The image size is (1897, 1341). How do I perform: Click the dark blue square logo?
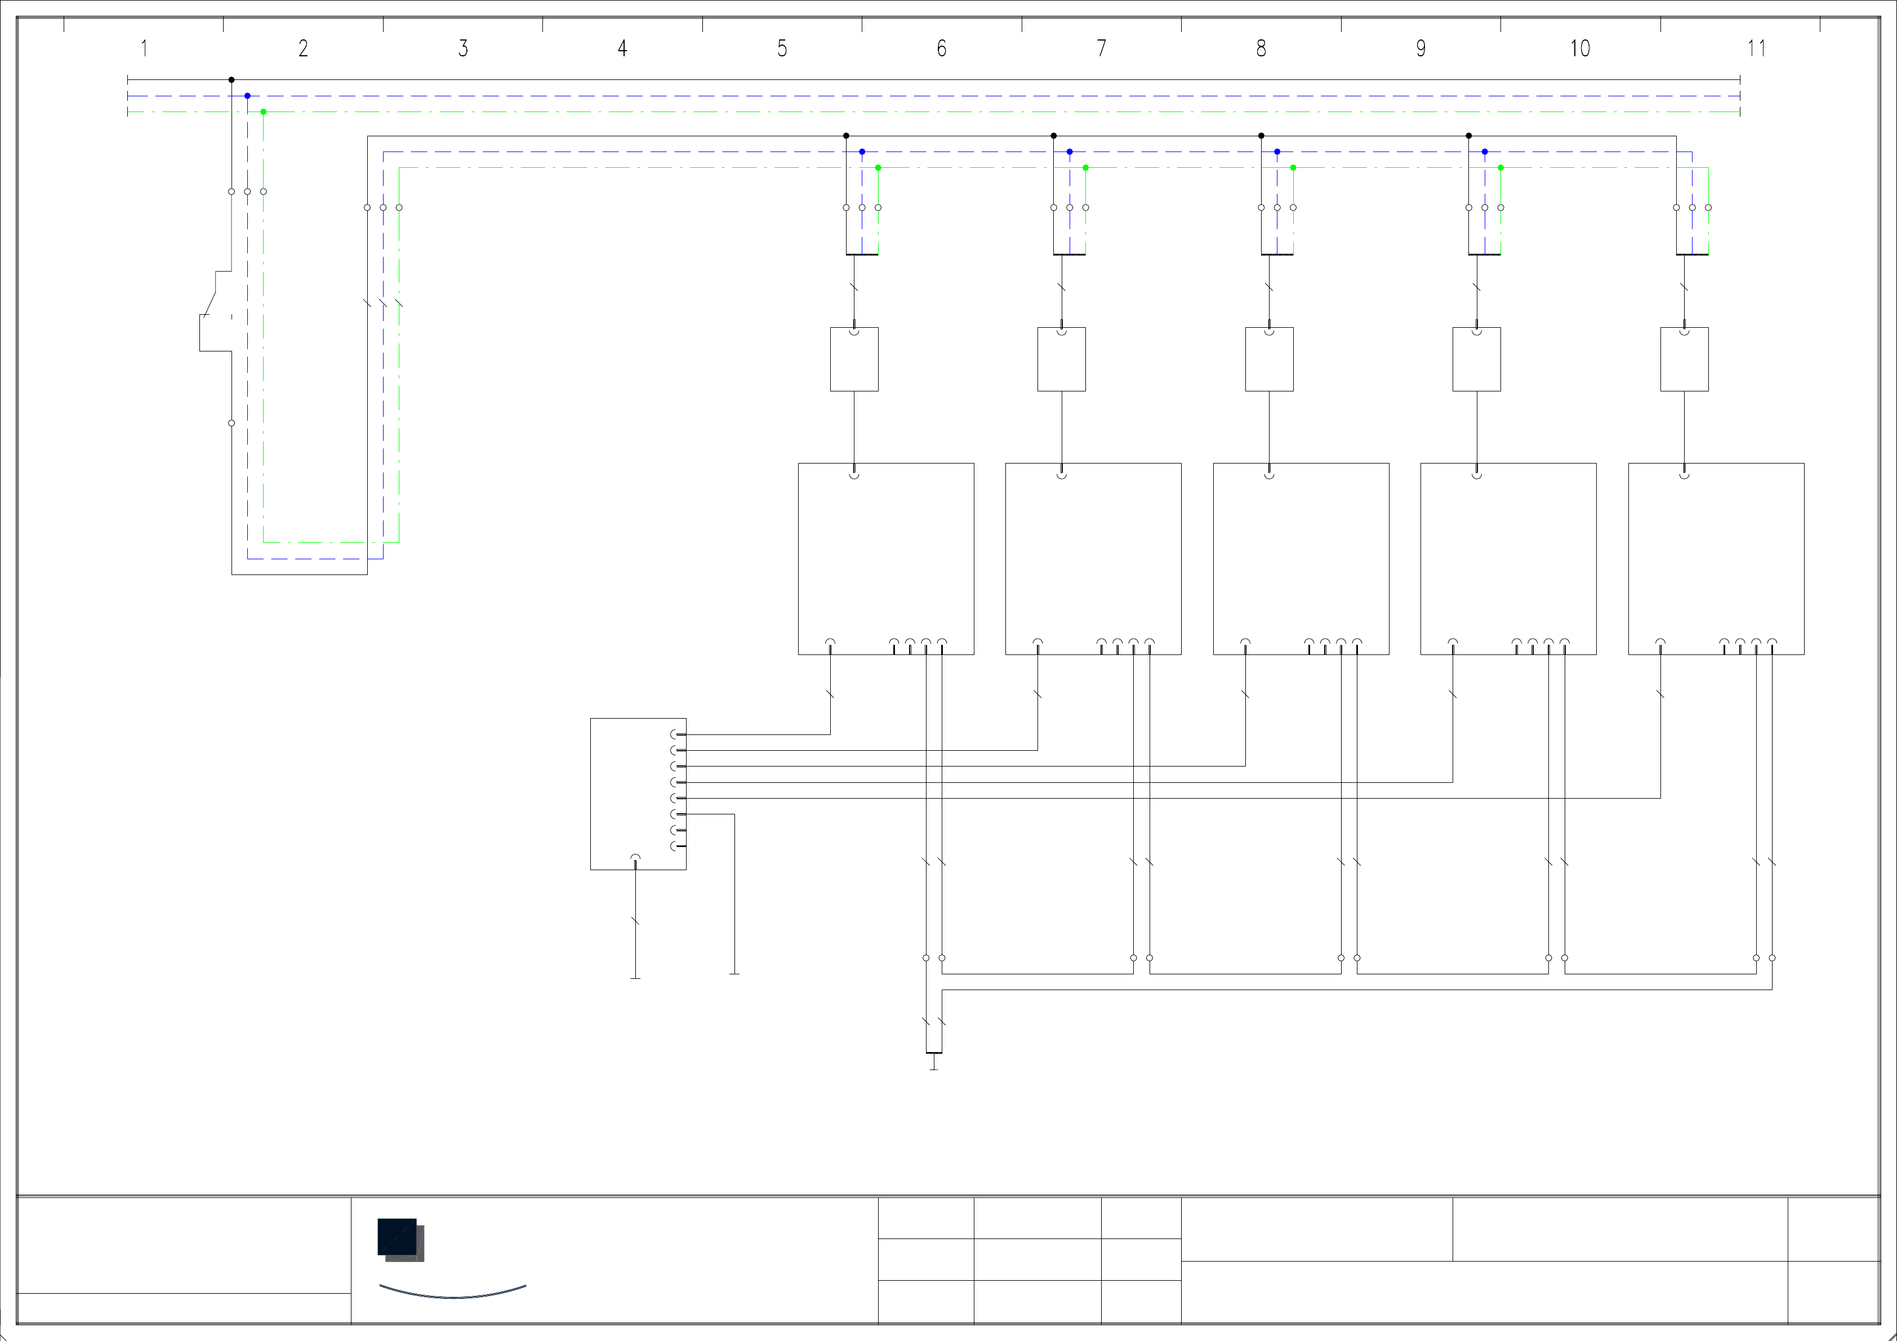click(398, 1236)
